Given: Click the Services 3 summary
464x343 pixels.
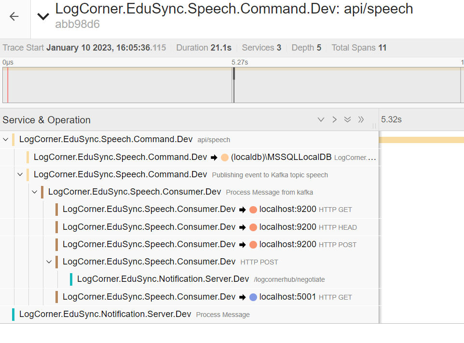Looking at the screenshot, I should coord(261,48).
